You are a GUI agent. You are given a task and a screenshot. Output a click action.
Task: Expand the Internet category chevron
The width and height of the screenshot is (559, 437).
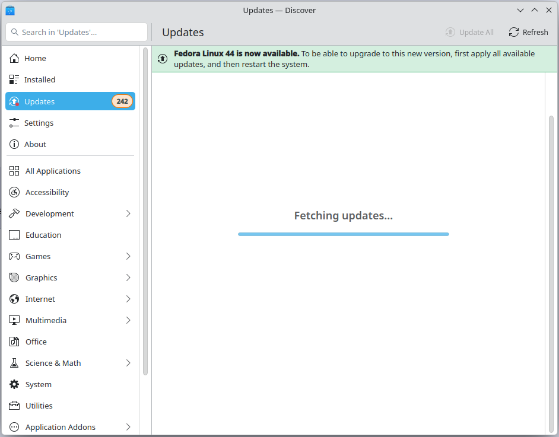(128, 299)
